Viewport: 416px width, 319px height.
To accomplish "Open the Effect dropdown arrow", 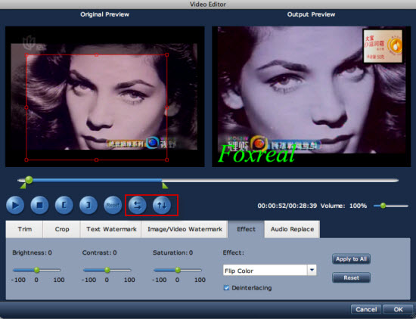I will [x=312, y=270].
